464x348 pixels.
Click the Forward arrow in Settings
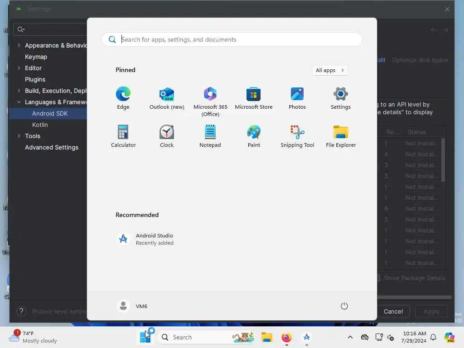point(445,30)
